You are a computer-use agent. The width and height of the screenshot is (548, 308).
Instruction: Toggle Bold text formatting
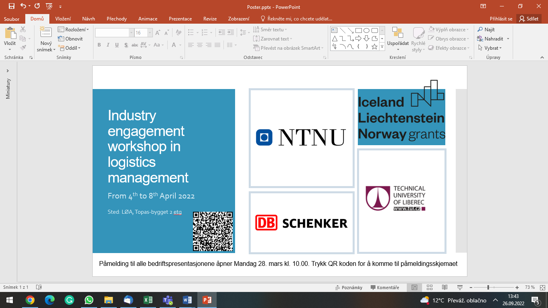point(99,45)
